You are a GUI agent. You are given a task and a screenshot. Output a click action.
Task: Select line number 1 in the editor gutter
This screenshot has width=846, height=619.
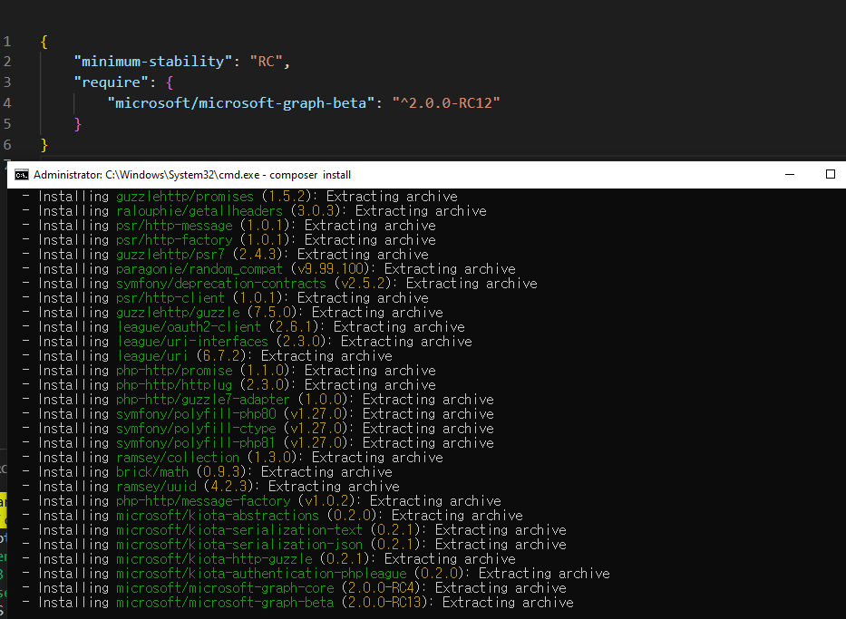[7, 41]
